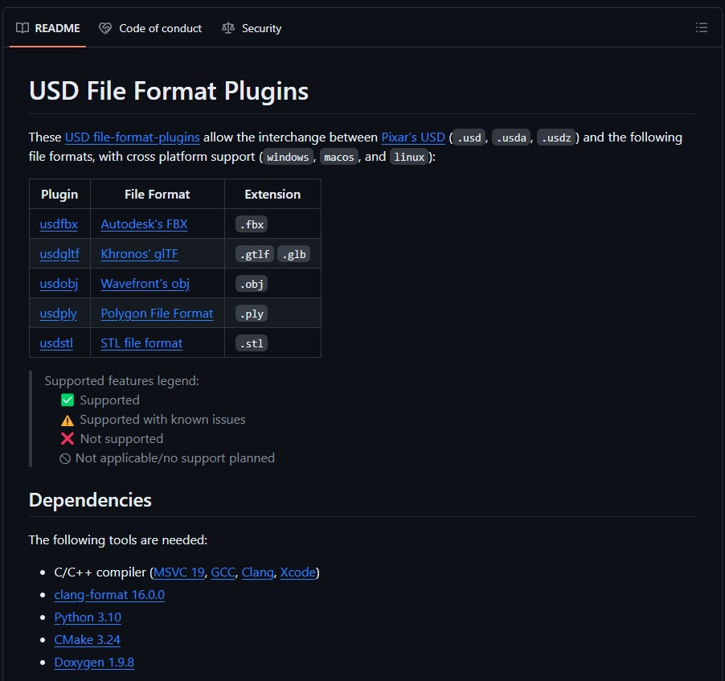Click the red X Not supported icon
Image resolution: width=725 pixels, height=681 pixels.
(68, 438)
